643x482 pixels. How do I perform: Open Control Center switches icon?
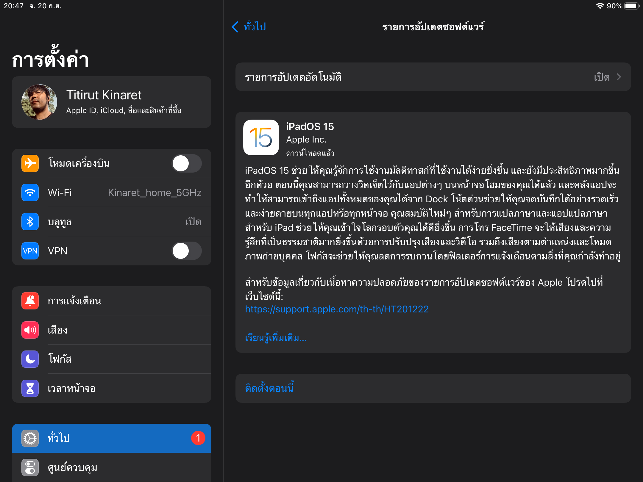30,467
